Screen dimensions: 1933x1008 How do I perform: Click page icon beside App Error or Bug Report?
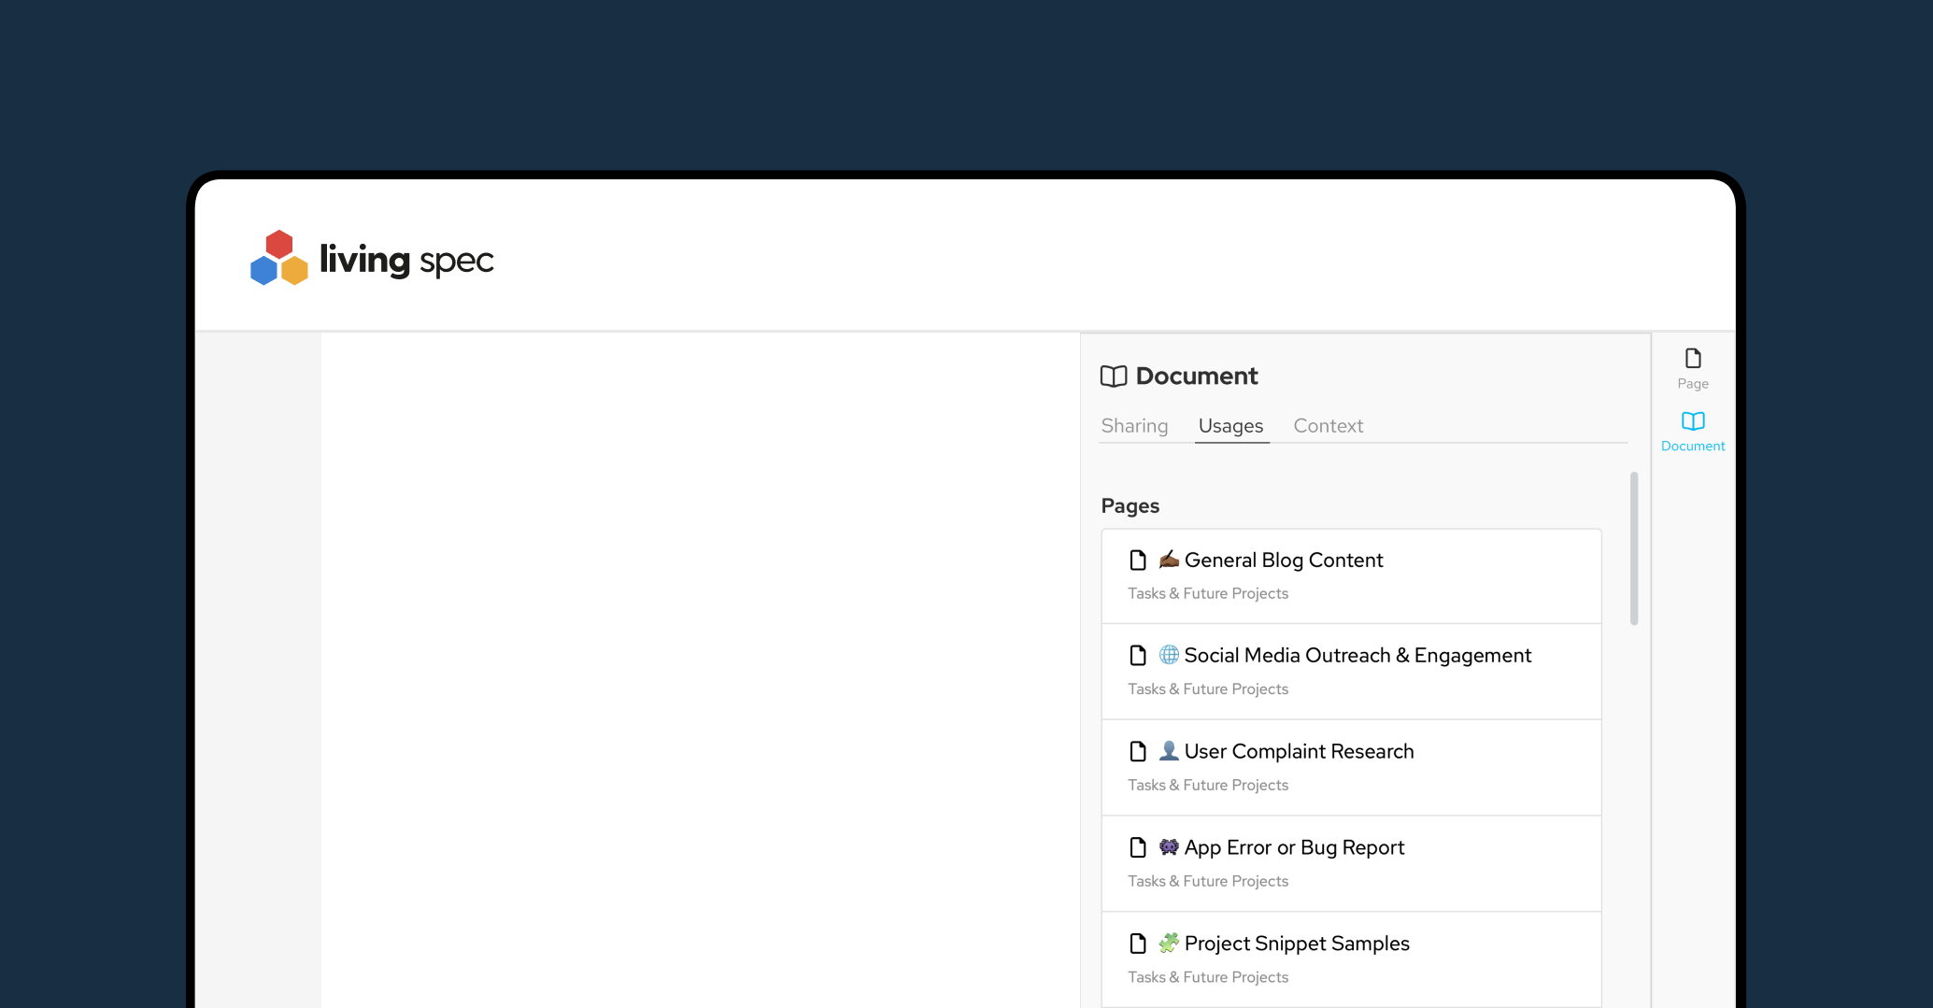pyautogui.click(x=1137, y=848)
